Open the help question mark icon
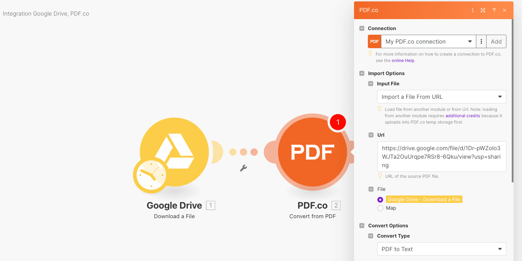 click(x=494, y=10)
